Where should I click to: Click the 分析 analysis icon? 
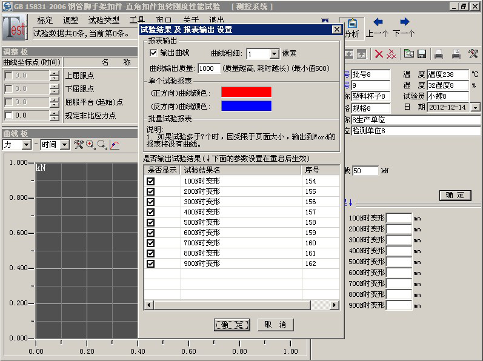point(351,28)
